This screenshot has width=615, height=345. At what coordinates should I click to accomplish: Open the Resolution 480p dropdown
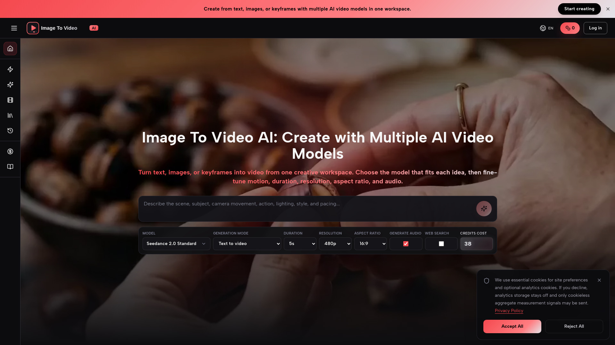pos(335,244)
